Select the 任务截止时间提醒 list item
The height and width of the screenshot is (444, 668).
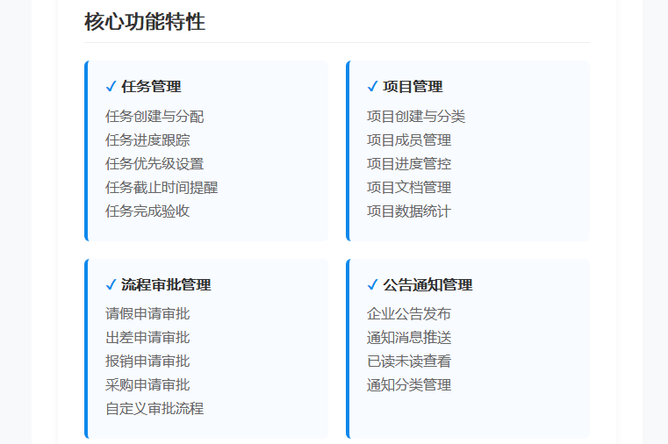tap(162, 188)
